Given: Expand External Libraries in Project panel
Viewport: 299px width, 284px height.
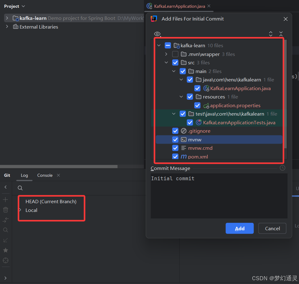Looking at the screenshot, I should (x=7, y=26).
